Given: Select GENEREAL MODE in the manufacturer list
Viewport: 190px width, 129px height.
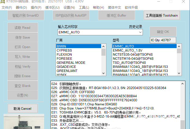Looking at the screenshot, I should click(79, 63).
